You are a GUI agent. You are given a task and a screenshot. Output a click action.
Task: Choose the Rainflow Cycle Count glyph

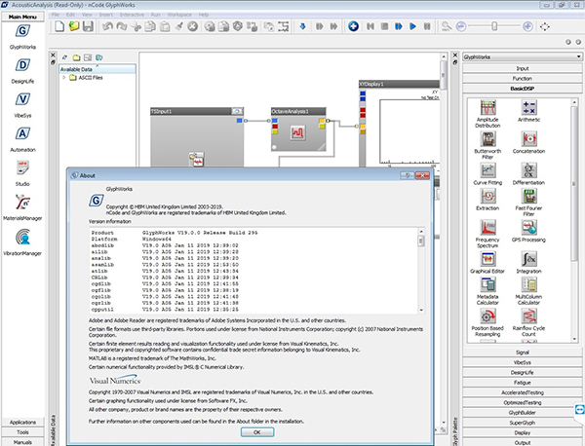[x=529, y=315]
